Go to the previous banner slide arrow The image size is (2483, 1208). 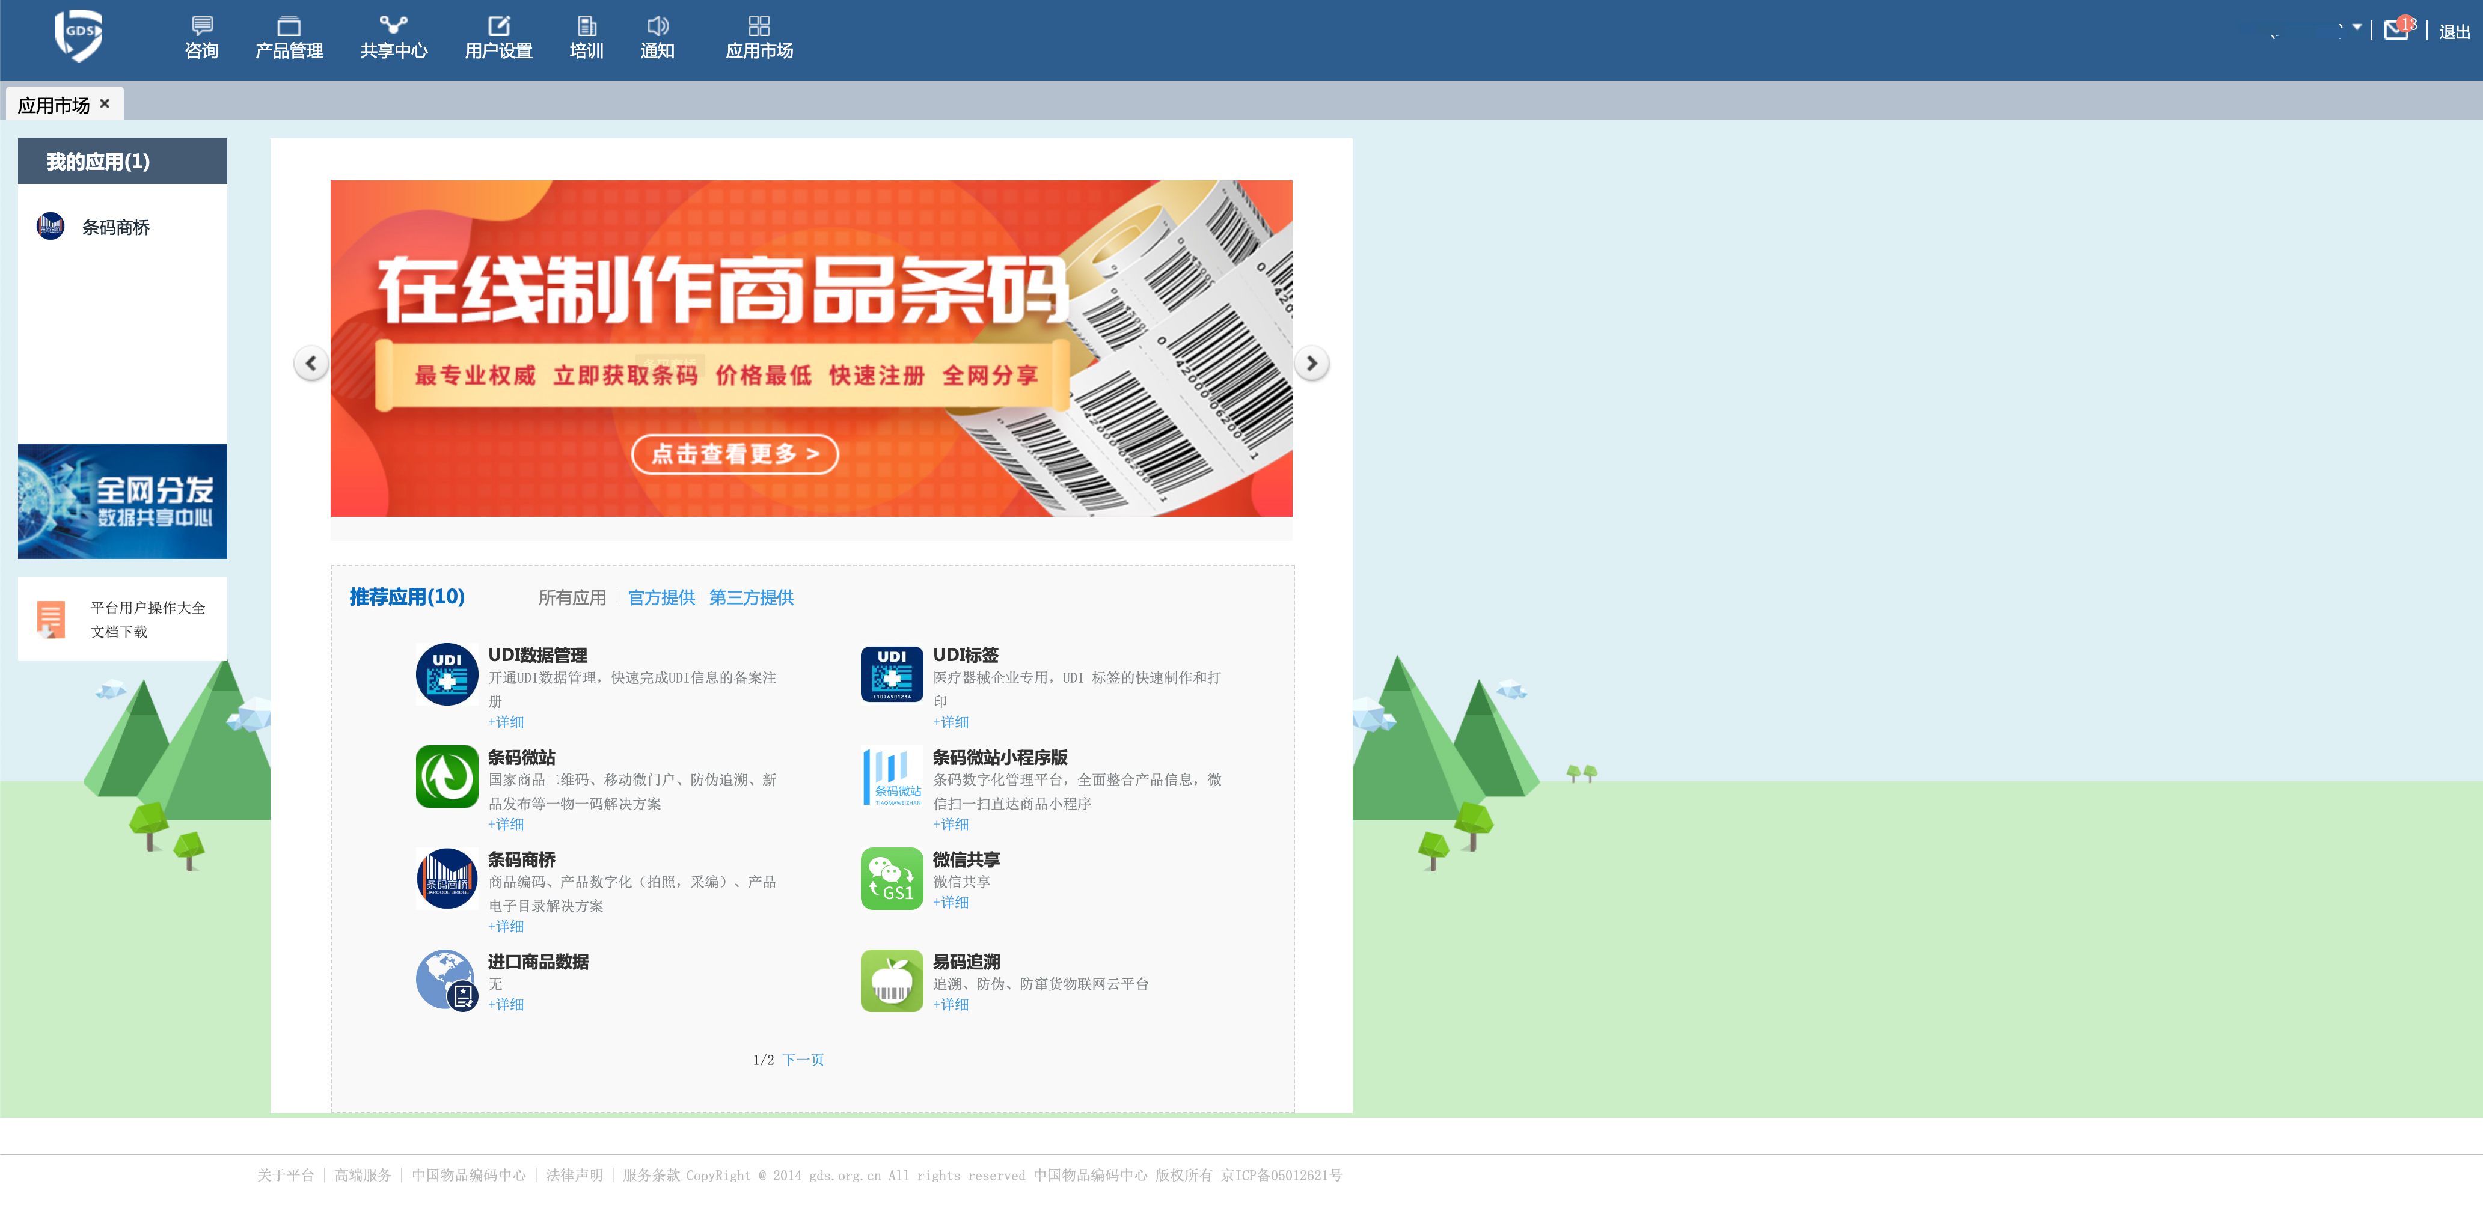pyautogui.click(x=310, y=363)
